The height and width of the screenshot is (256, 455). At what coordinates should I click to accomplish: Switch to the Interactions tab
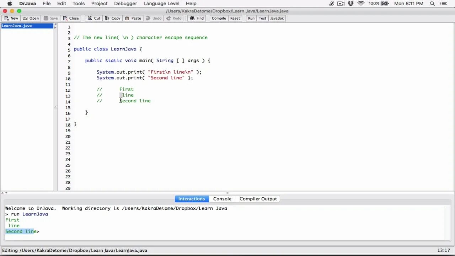pyautogui.click(x=192, y=199)
